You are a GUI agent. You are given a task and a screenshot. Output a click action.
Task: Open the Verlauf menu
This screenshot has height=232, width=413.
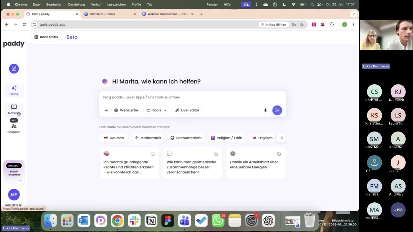(96, 5)
